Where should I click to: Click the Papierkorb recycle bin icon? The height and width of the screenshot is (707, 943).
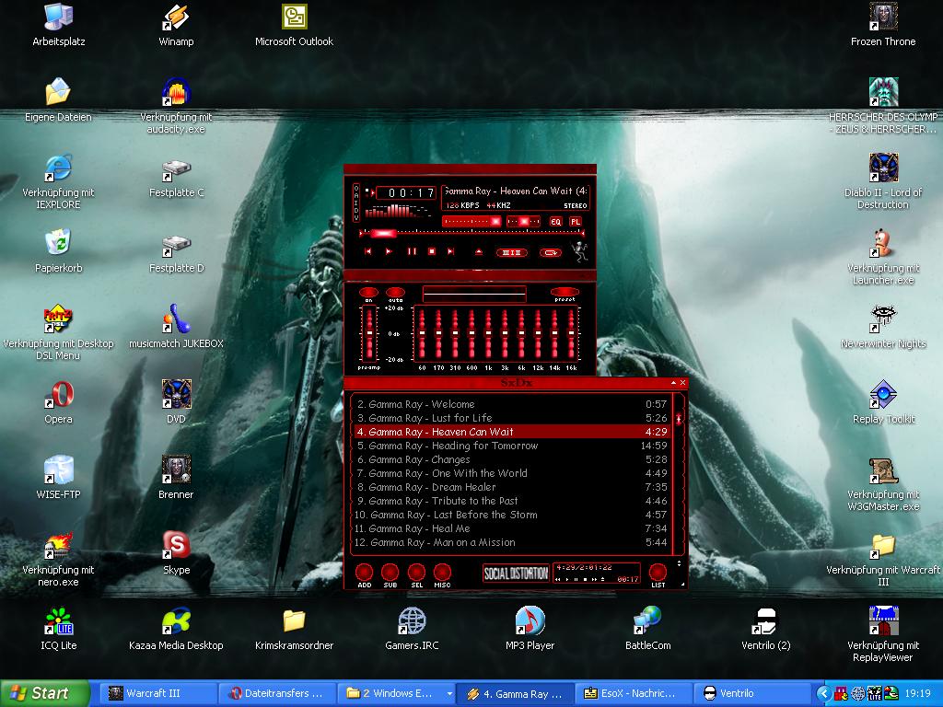(x=58, y=251)
